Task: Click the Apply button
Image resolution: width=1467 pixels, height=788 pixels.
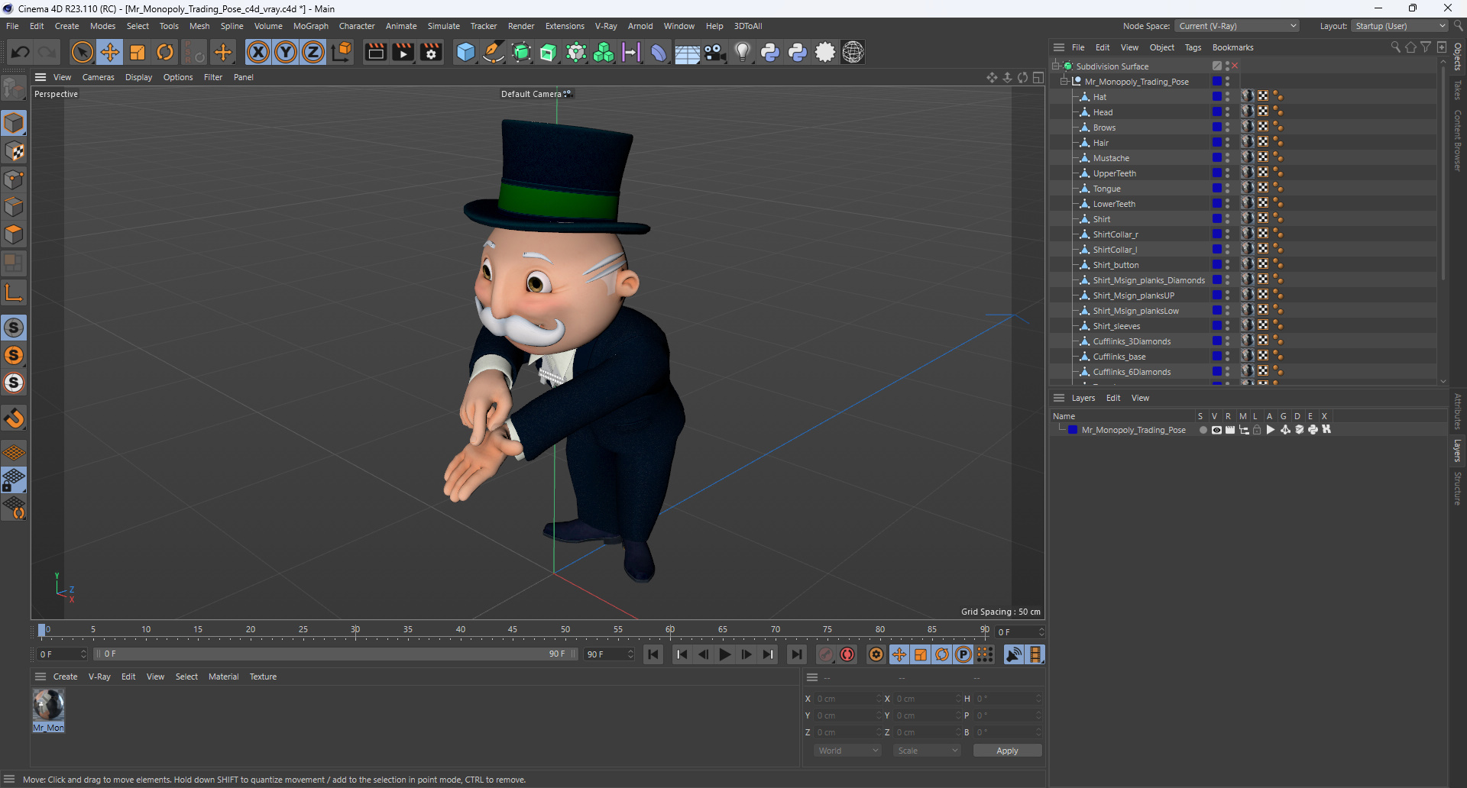Action: point(1007,751)
